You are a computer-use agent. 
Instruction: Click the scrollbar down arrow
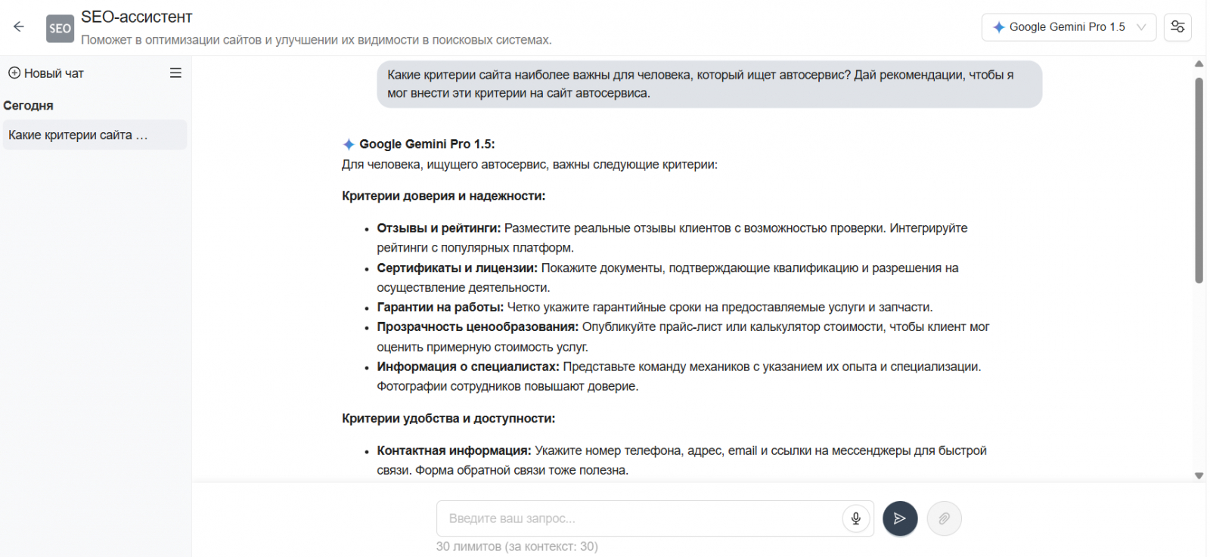click(x=1199, y=475)
